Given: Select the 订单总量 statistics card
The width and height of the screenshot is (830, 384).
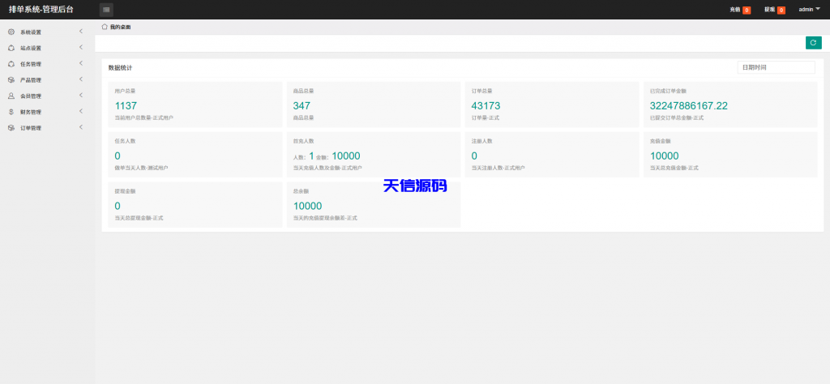Looking at the screenshot, I should coord(551,105).
